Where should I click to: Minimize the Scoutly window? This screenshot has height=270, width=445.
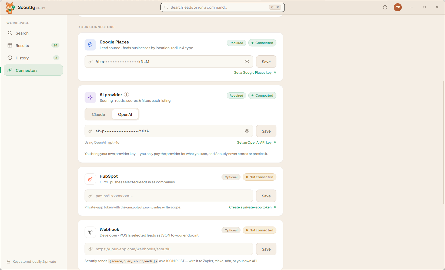412,7
